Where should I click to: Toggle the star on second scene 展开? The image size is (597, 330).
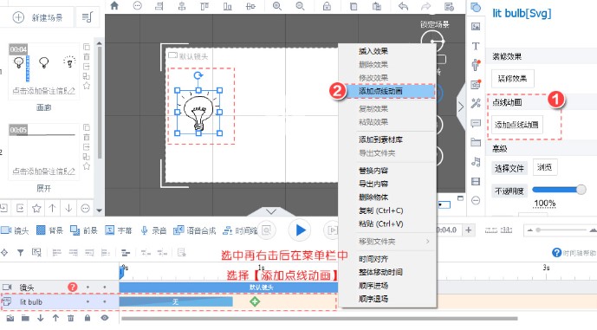tap(87, 166)
